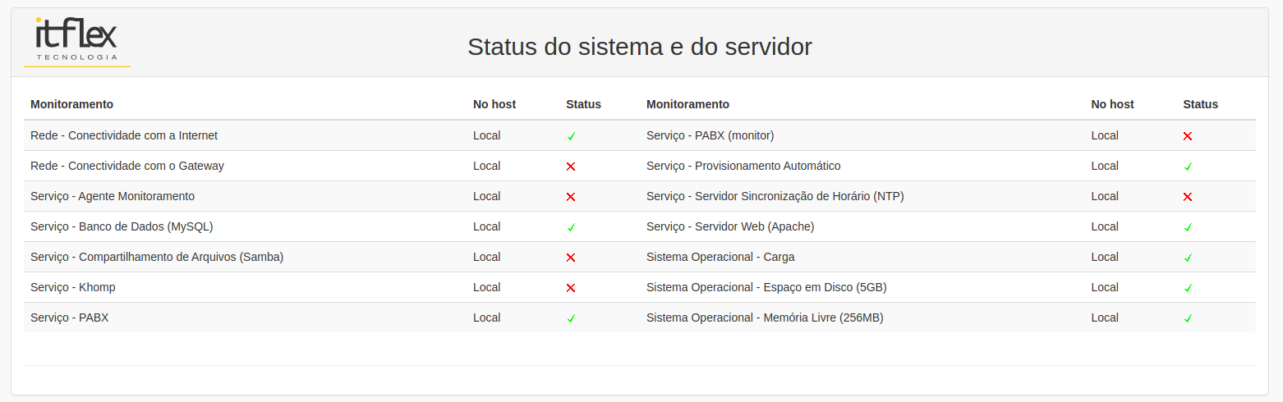Click red X status of Agente Monitoramento
This screenshot has height=402, width=1283.
pyautogui.click(x=571, y=197)
